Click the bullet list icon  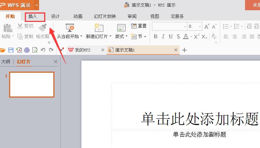tap(226, 26)
